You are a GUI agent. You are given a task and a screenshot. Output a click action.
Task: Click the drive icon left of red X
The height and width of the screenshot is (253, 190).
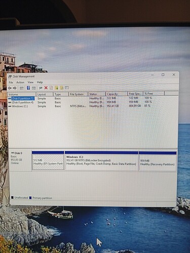[41, 88]
